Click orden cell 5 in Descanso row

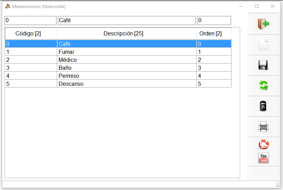point(214,84)
